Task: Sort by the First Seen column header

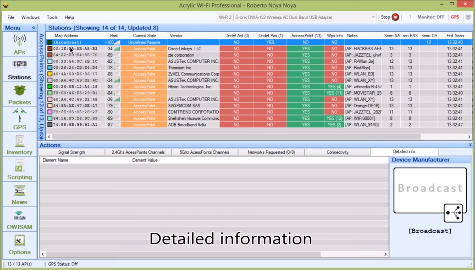Action: coord(455,36)
